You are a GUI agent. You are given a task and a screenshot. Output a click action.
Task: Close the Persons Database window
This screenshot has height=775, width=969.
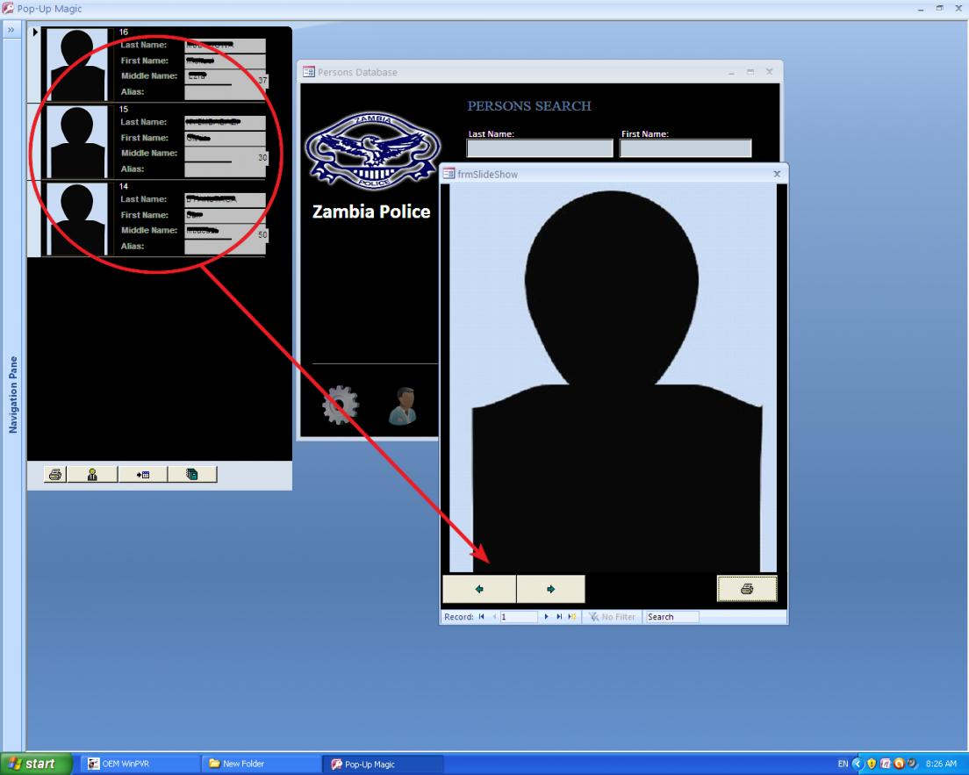pos(770,72)
